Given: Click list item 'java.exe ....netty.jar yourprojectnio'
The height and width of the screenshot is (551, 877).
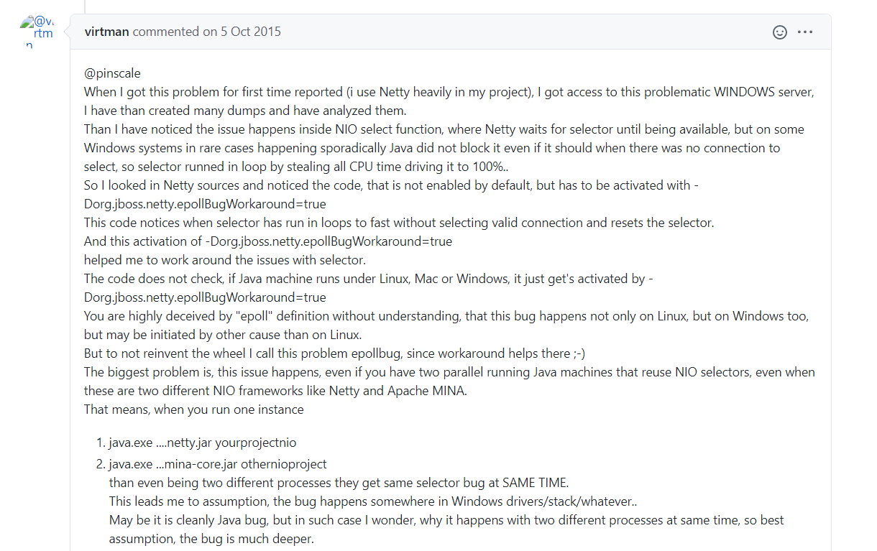Looking at the screenshot, I should click(x=203, y=443).
